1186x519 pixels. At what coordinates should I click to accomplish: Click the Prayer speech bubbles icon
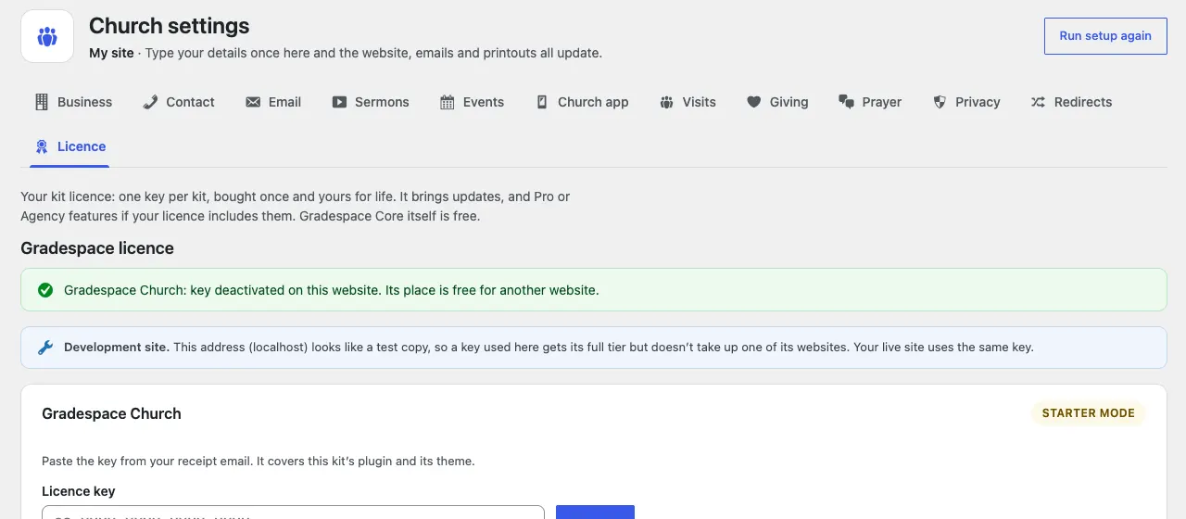pyautogui.click(x=846, y=102)
